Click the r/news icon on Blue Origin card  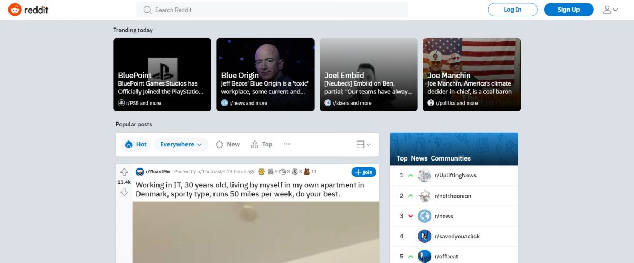[x=225, y=103]
